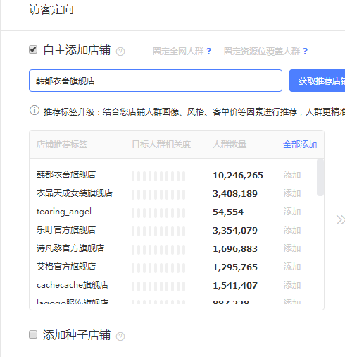Add tearing_angel shop via 添加

pos(292,212)
